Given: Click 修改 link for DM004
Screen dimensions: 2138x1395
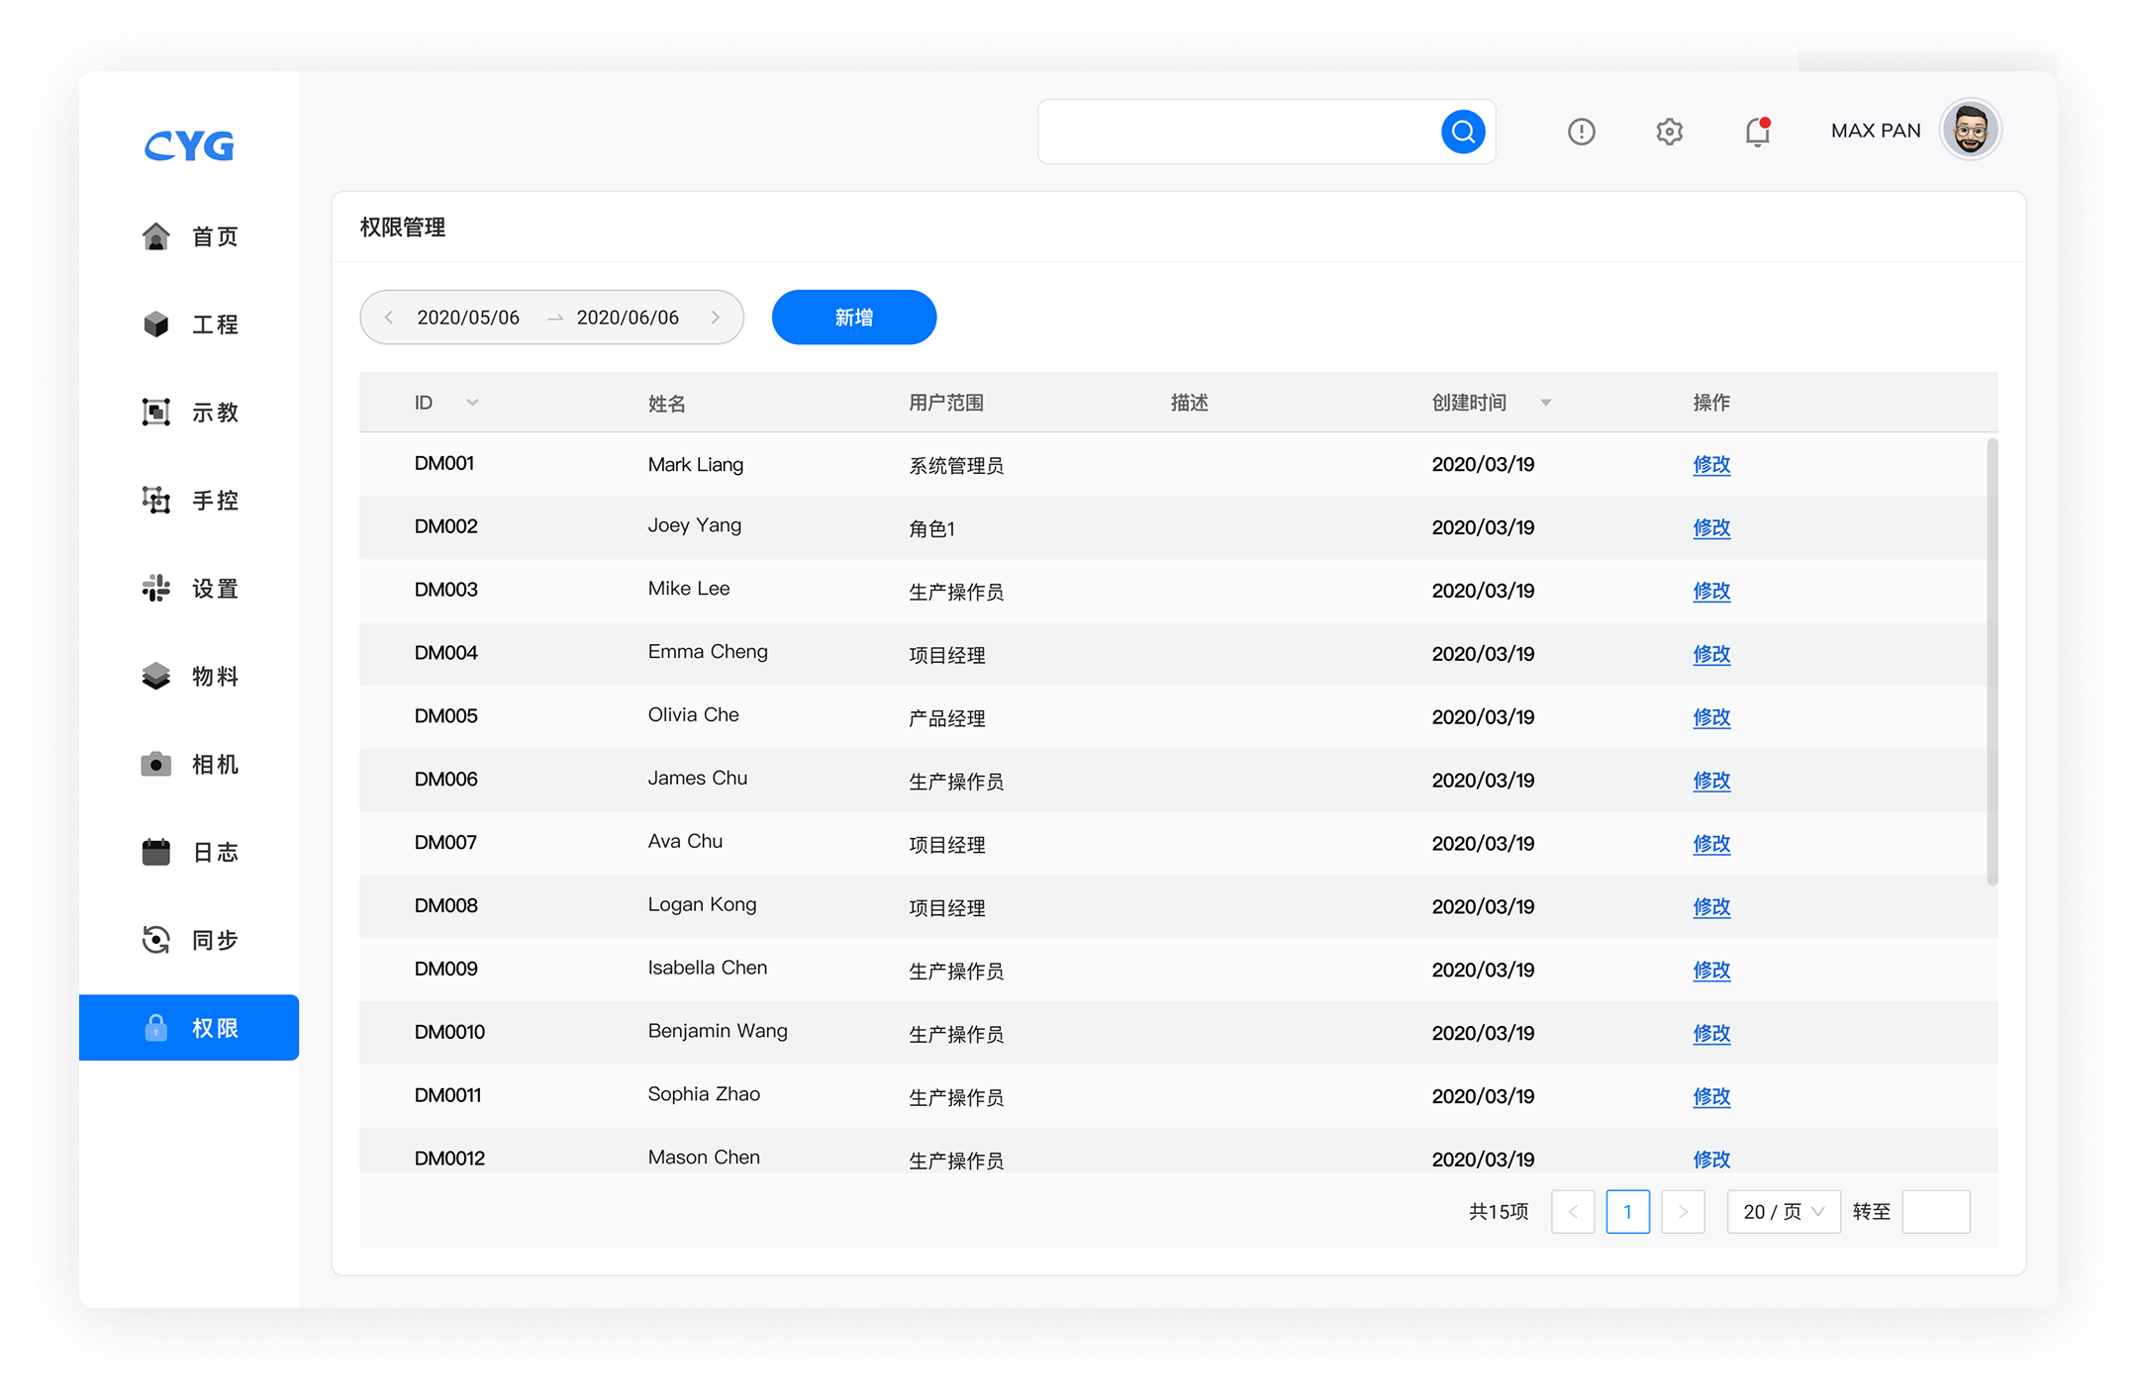Looking at the screenshot, I should (1711, 654).
